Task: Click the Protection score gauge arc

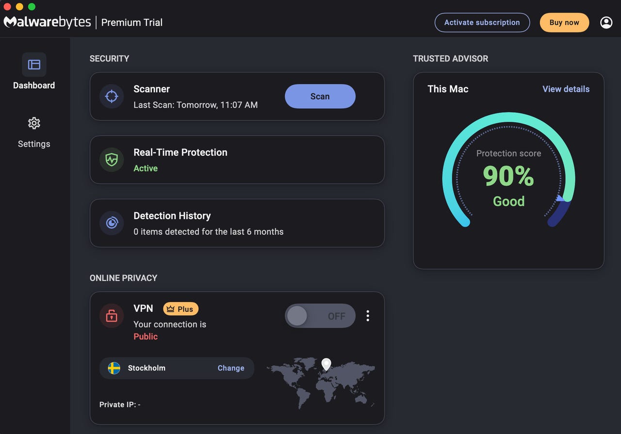Action: click(x=508, y=170)
